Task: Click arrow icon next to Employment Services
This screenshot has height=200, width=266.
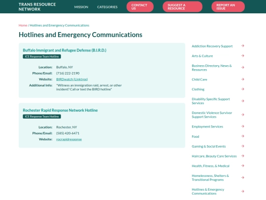Action: pyautogui.click(x=243, y=126)
